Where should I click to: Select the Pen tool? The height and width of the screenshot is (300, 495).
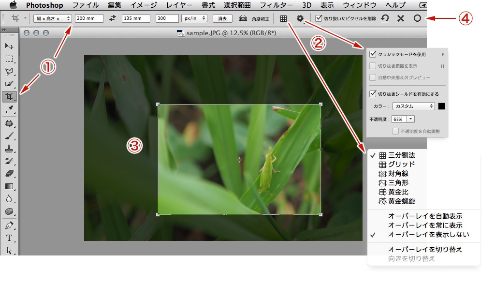click(x=9, y=225)
